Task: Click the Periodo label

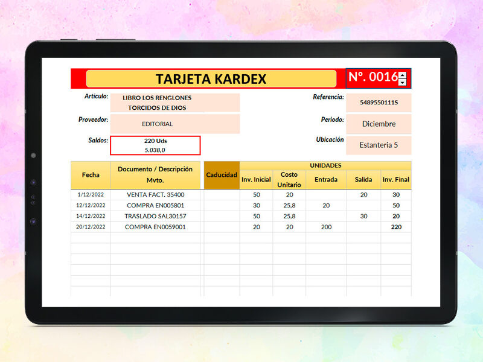Action: 333,119
